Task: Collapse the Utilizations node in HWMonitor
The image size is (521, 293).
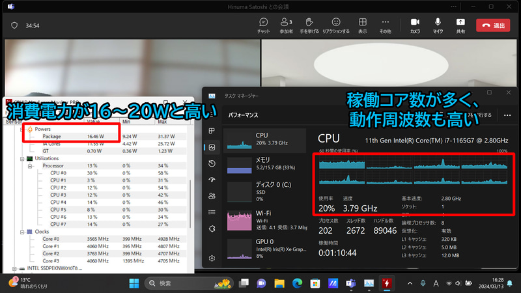Action: [x=22, y=159]
